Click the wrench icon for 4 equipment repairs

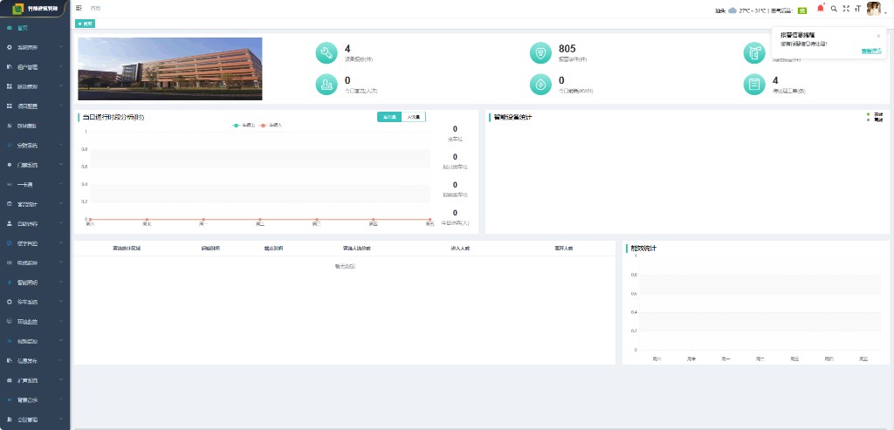327,53
